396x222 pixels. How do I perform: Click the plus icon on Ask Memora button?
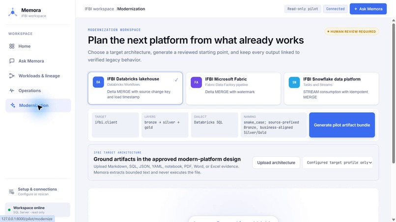[356, 9]
